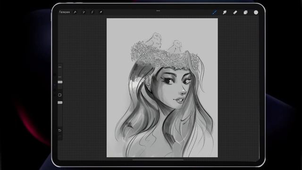Select the Smudge finger tool

click(225, 13)
